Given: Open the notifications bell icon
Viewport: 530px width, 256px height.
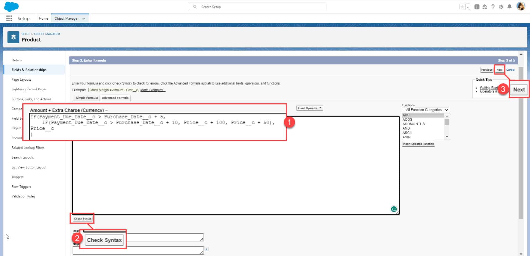Looking at the screenshot, I should tap(510, 7).
